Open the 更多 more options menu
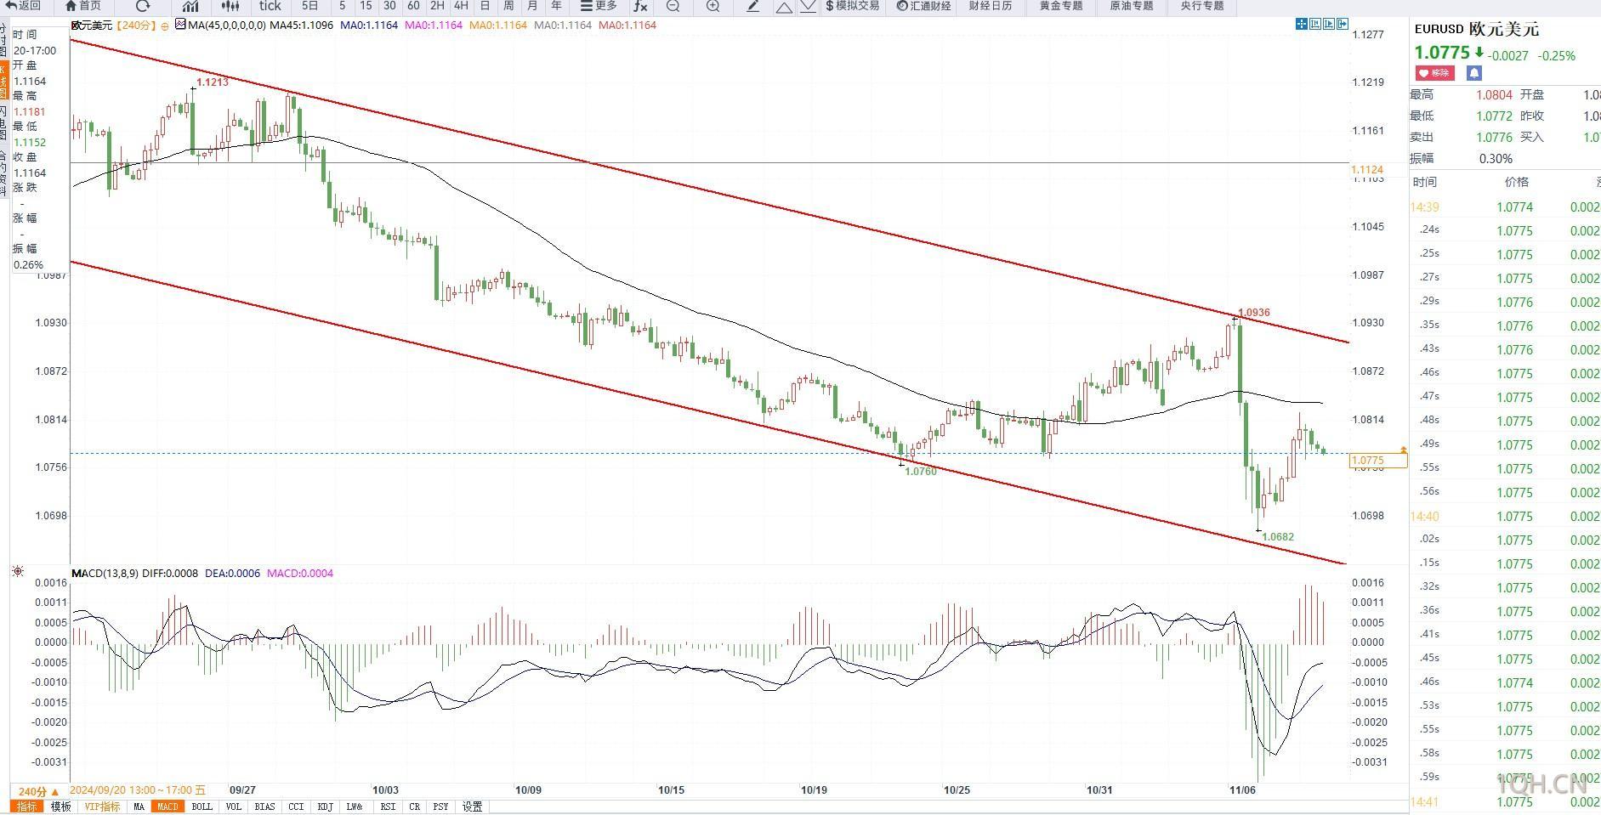The height and width of the screenshot is (815, 1601). pyautogui.click(x=599, y=6)
